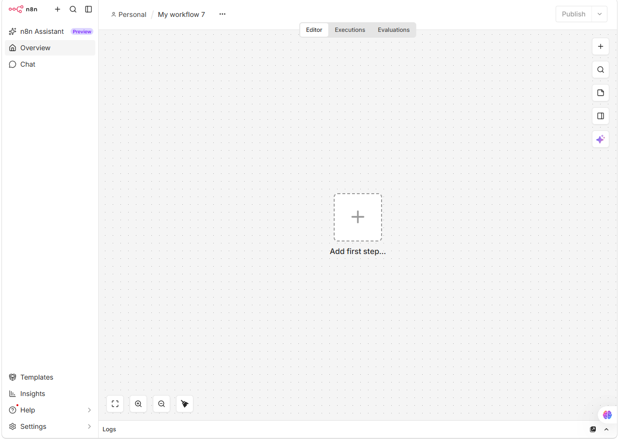619x439 pixels.
Task: Click the 'Add first step...' label
Action: pos(358,251)
